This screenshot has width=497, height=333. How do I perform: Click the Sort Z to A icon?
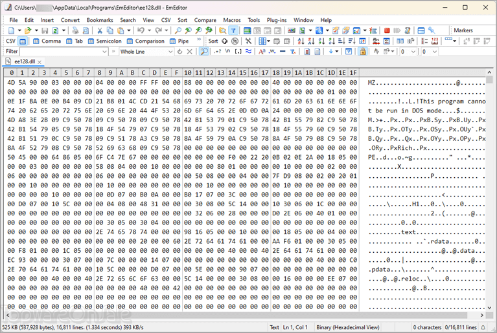pyautogui.click(x=311, y=41)
